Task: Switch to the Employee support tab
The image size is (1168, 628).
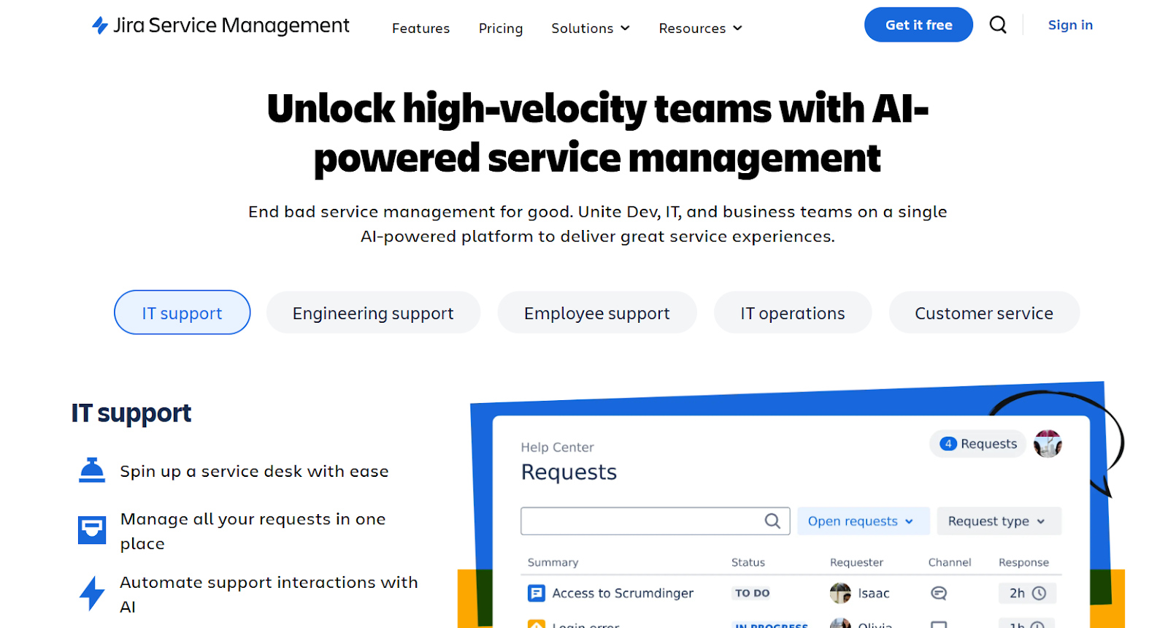Action: click(596, 313)
